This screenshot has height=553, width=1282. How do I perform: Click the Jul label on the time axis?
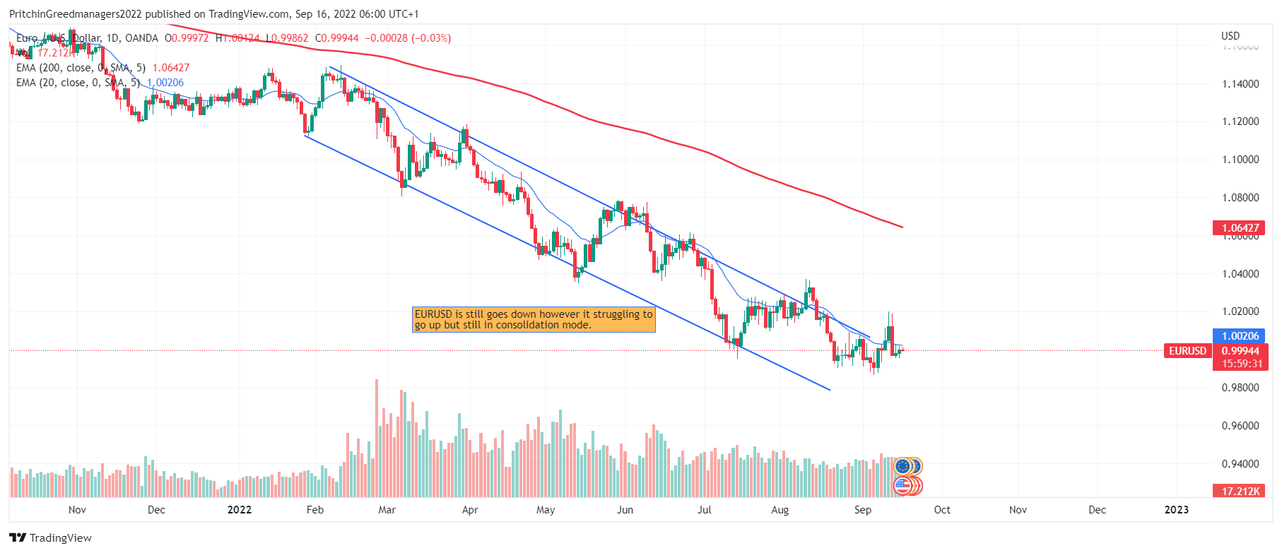point(705,510)
